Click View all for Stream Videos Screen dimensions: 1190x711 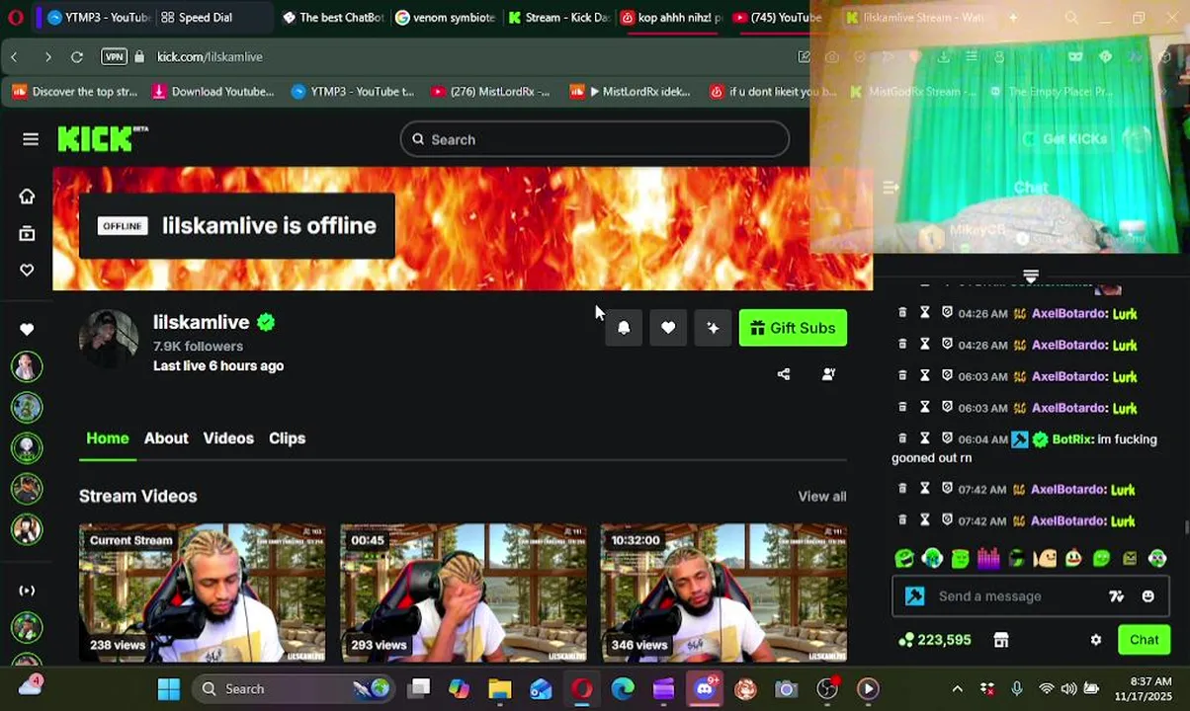pos(822,496)
